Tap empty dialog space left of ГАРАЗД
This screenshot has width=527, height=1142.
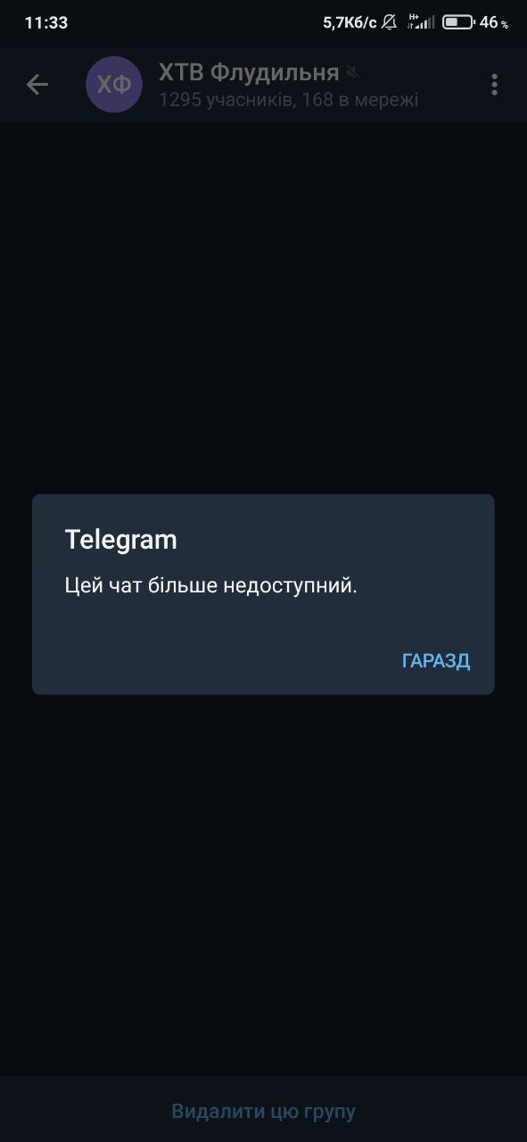[x=214, y=661]
